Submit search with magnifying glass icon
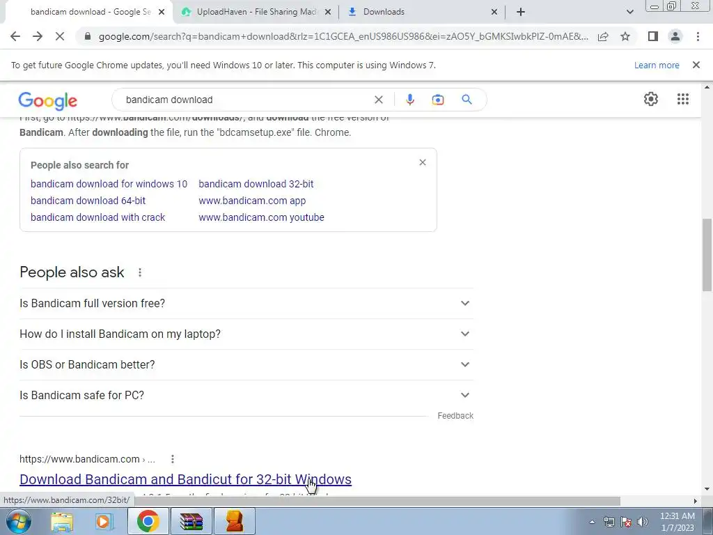Image resolution: width=713 pixels, height=535 pixels. coord(467,100)
